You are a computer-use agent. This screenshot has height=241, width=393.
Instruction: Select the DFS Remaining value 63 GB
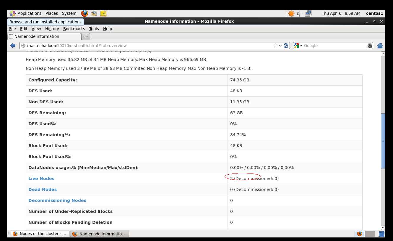236,113
